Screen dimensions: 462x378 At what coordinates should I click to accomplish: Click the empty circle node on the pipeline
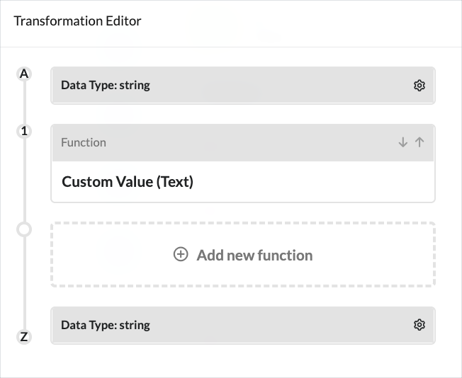(x=24, y=229)
